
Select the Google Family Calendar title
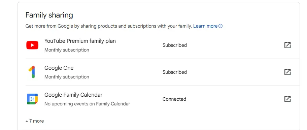[73, 95]
